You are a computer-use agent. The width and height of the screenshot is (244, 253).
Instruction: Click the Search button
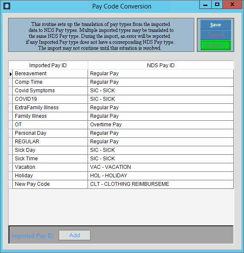click(x=216, y=35)
